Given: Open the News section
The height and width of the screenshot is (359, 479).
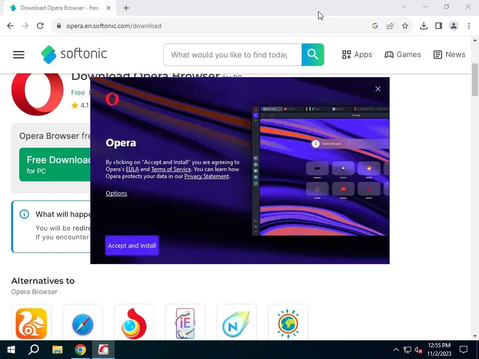Looking at the screenshot, I should pyautogui.click(x=450, y=55).
